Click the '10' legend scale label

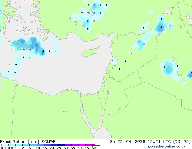pos(38,148)
